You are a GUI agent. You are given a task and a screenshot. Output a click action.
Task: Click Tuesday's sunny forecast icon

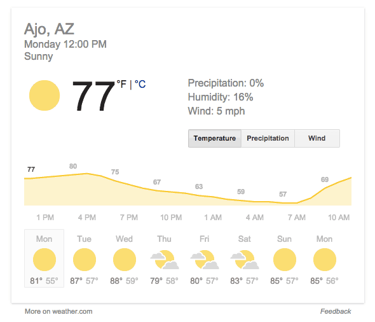coord(85,260)
